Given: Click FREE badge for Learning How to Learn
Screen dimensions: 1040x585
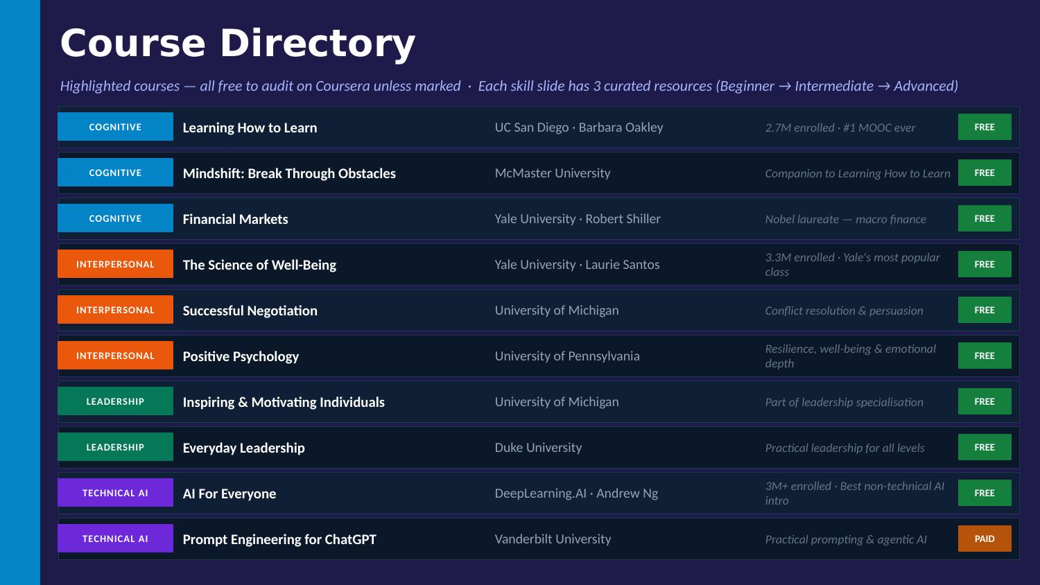Looking at the screenshot, I should coord(985,127).
